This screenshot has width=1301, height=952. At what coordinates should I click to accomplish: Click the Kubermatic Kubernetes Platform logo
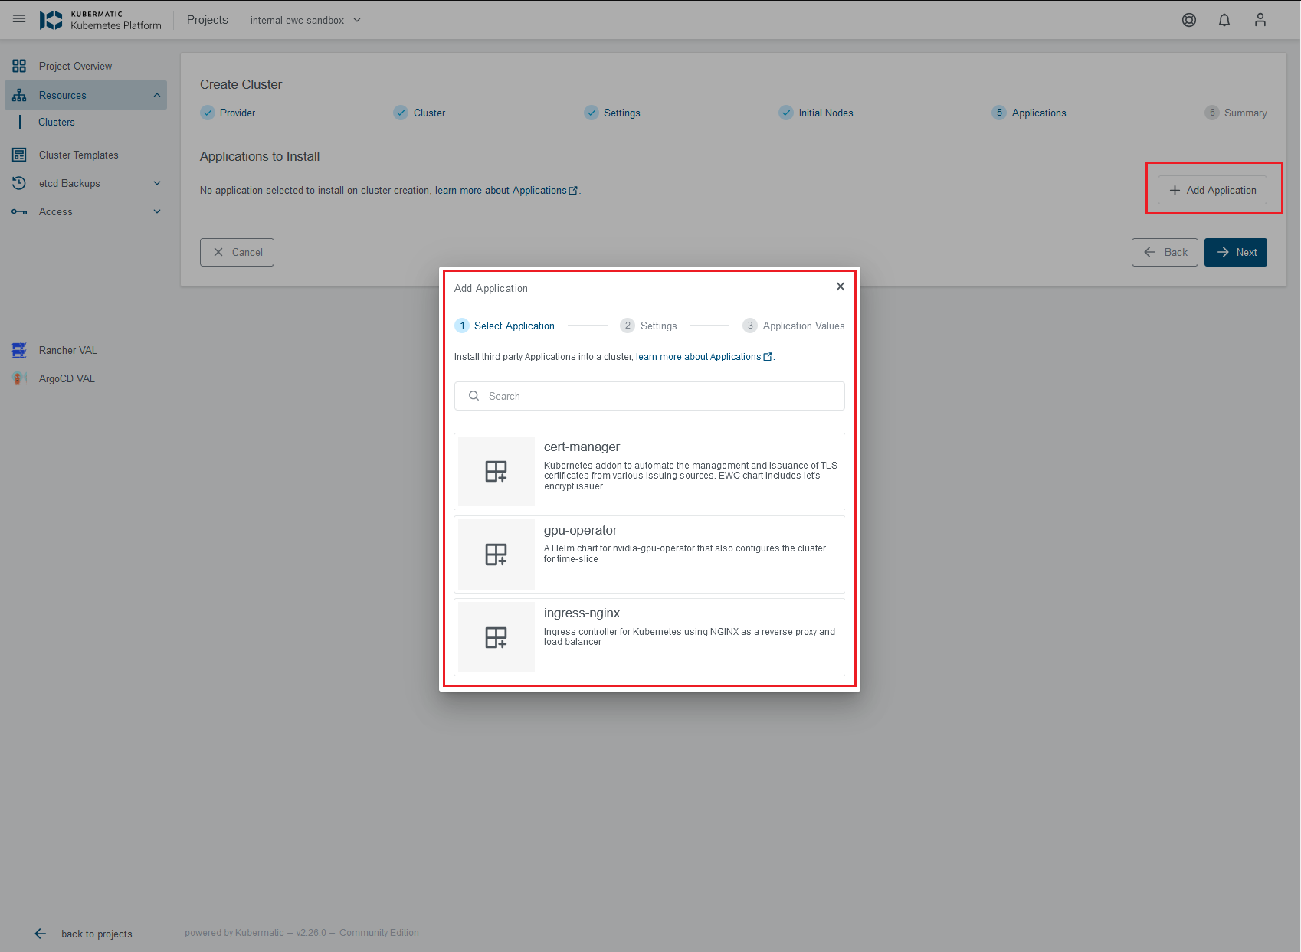point(100,20)
